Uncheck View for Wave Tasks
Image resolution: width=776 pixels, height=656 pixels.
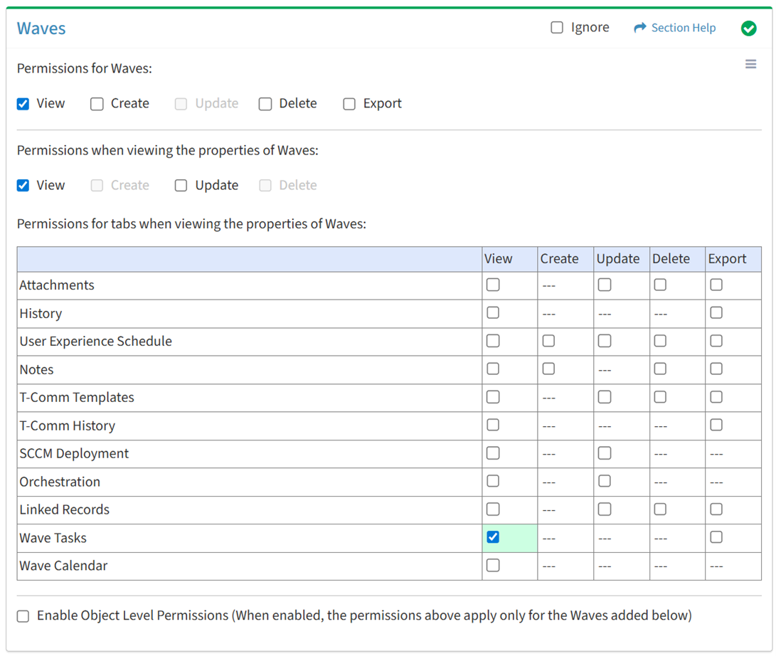pos(493,537)
